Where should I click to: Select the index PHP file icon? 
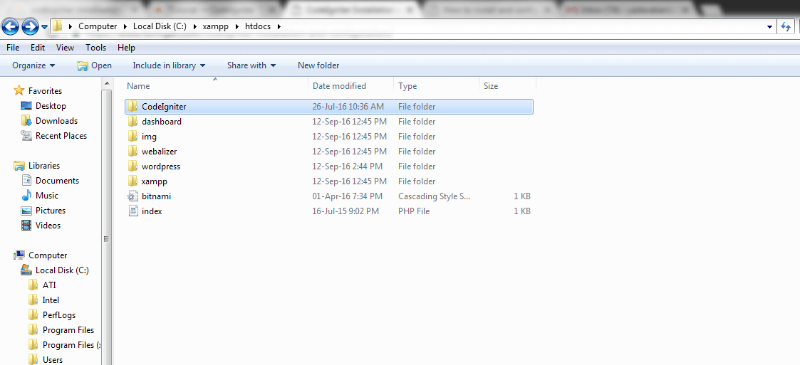pyautogui.click(x=133, y=211)
